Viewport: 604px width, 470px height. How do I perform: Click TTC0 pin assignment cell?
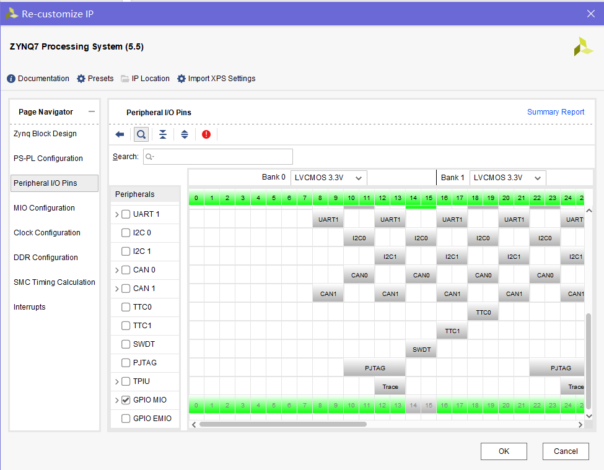coord(483,312)
